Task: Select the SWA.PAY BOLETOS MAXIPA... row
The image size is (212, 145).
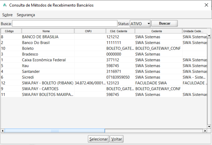Action: click(x=104, y=94)
